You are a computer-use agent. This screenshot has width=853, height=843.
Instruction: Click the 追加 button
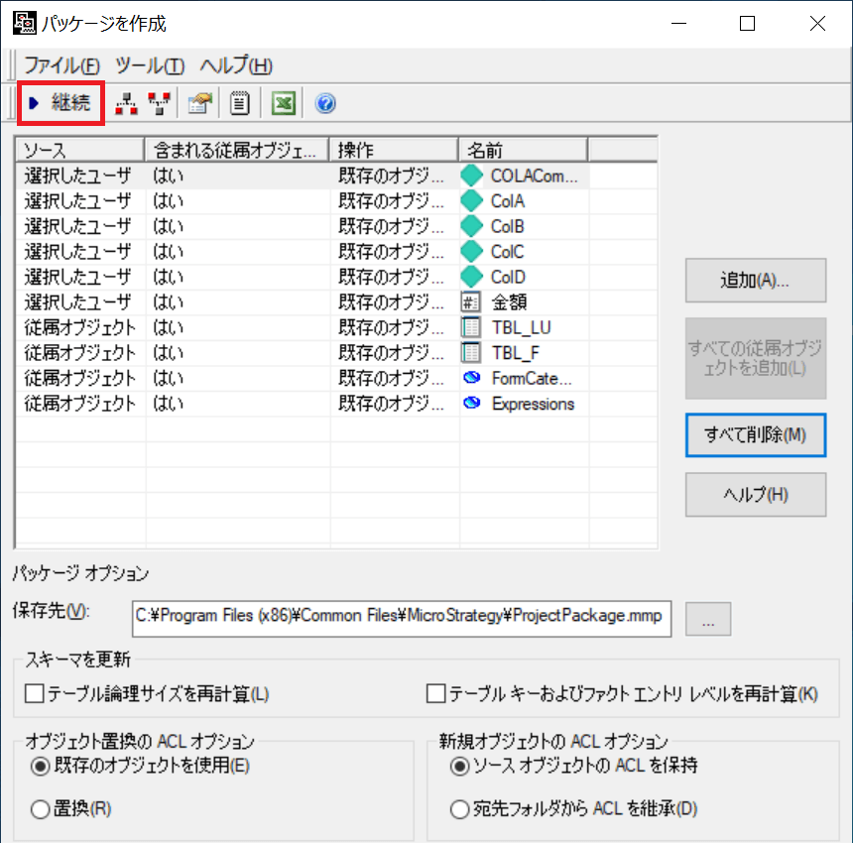(755, 280)
